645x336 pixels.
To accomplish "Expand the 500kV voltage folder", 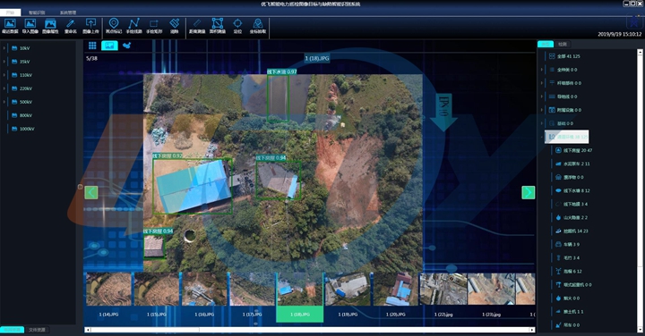I will (x=4, y=102).
